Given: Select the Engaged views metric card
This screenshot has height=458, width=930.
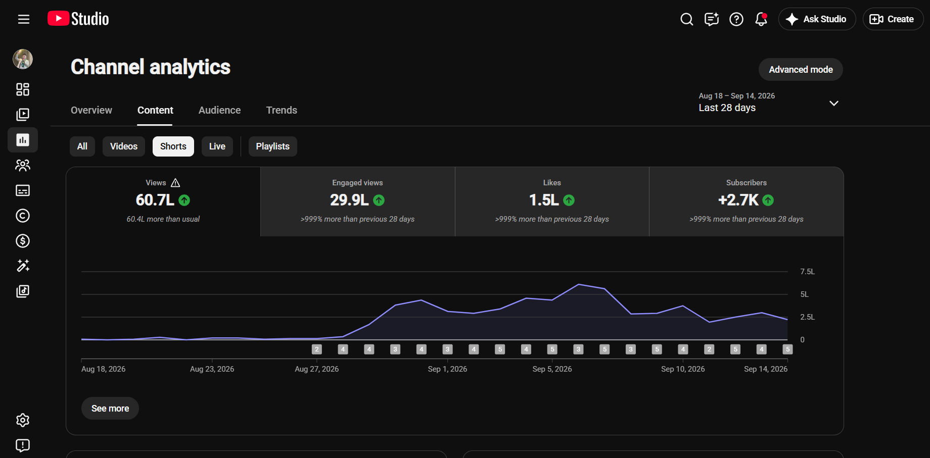Looking at the screenshot, I should click(x=358, y=201).
